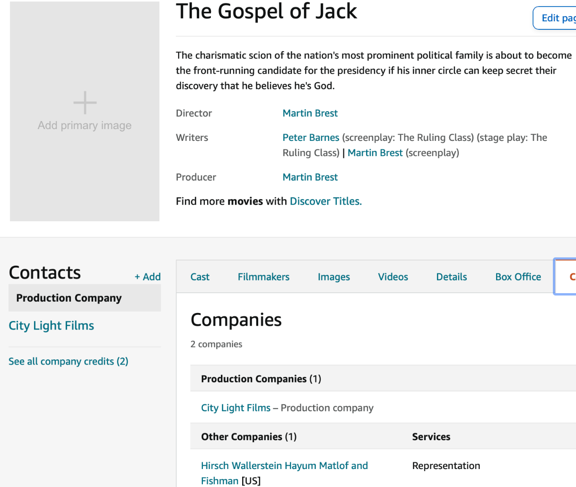Switch to the Details tab
The height and width of the screenshot is (487, 576).
[x=452, y=277]
